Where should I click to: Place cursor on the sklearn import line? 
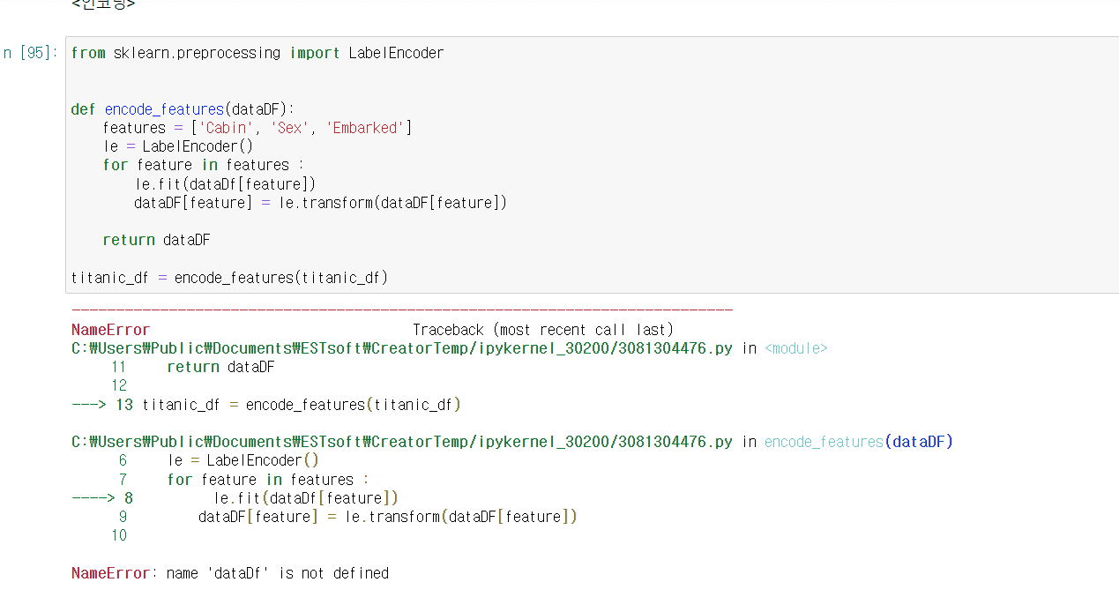(257, 53)
